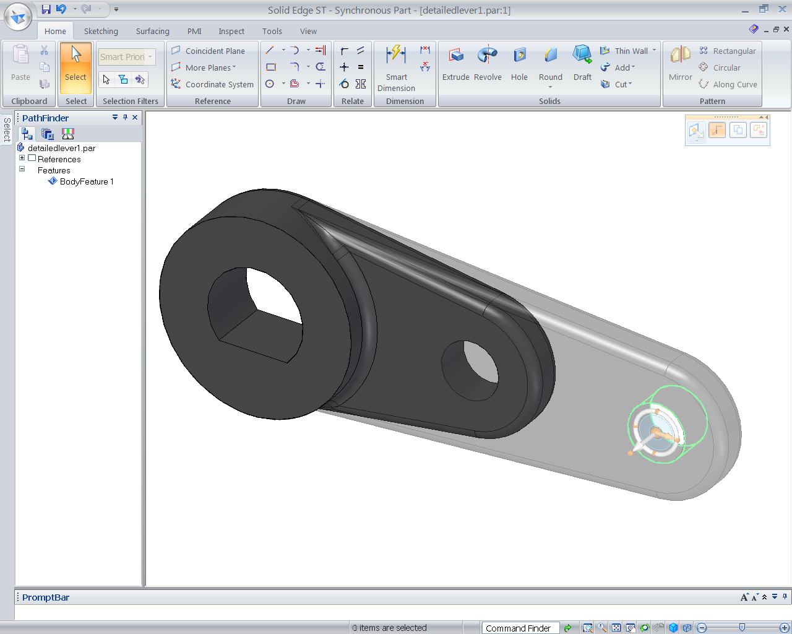Toggle the arrow selection filter button
792x634 pixels.
coord(106,79)
